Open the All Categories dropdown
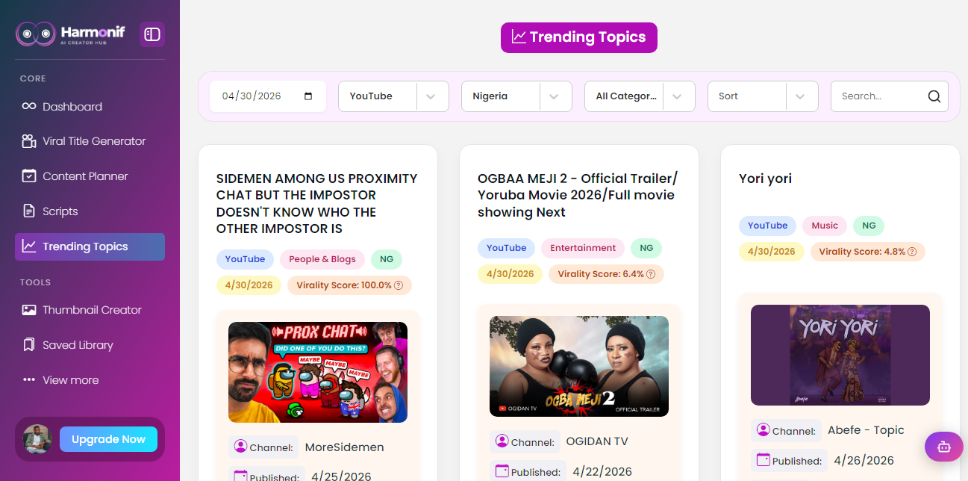968x481 pixels. tap(640, 96)
